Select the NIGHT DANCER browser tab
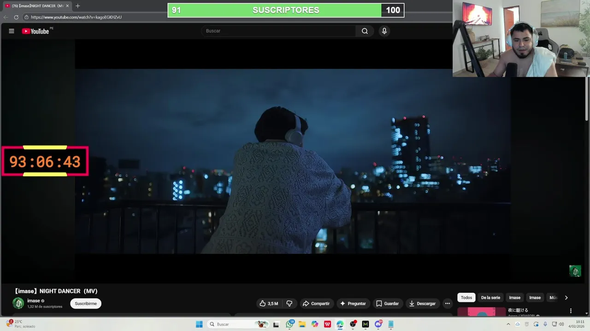The image size is (590, 331). click(x=37, y=6)
